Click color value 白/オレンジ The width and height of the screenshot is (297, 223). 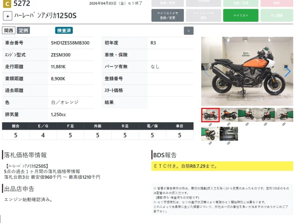pos(65,103)
